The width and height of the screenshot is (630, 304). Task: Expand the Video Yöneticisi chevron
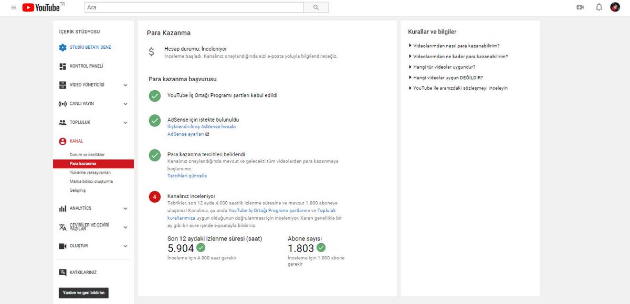click(x=125, y=85)
